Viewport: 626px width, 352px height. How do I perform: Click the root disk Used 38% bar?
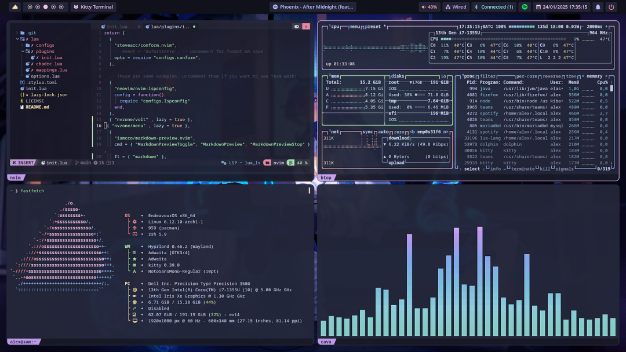(x=419, y=94)
